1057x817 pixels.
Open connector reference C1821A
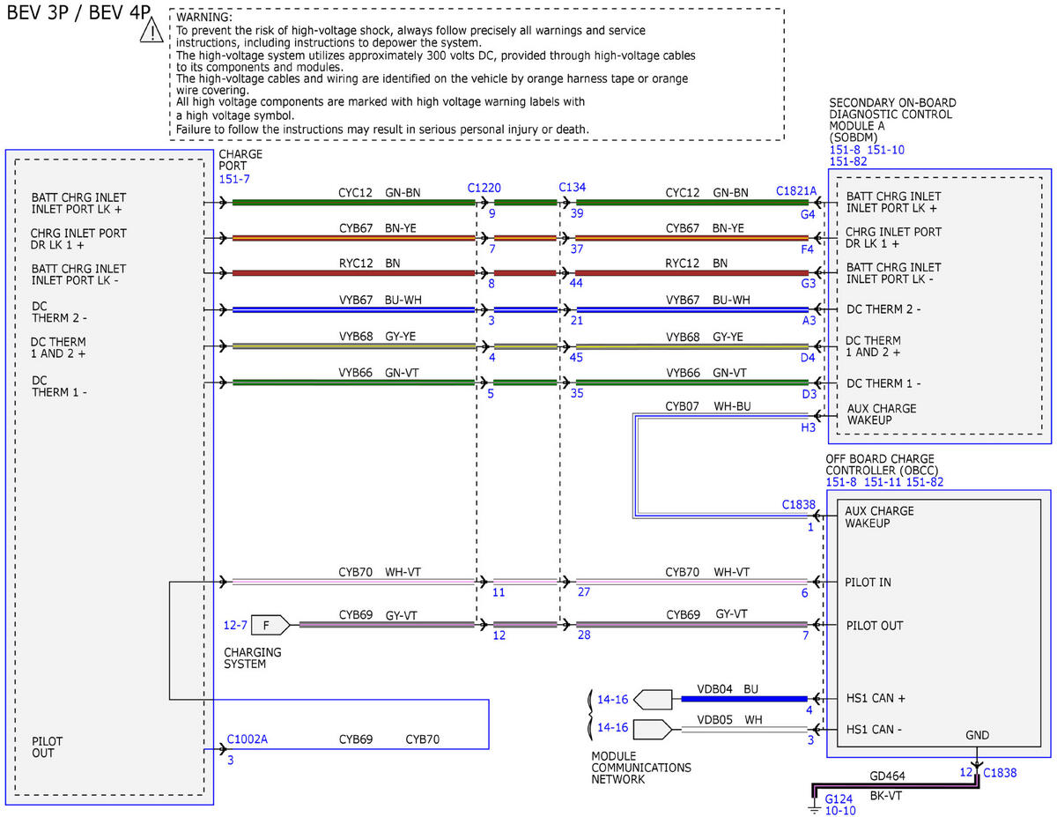(796, 190)
